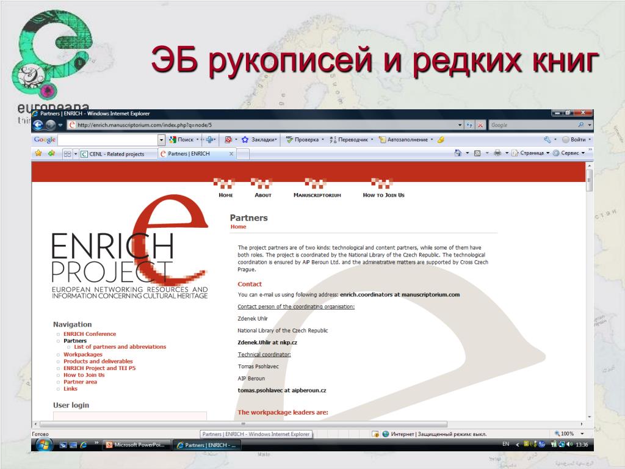Click the wrench settings icon on Google toolbar

547,140
